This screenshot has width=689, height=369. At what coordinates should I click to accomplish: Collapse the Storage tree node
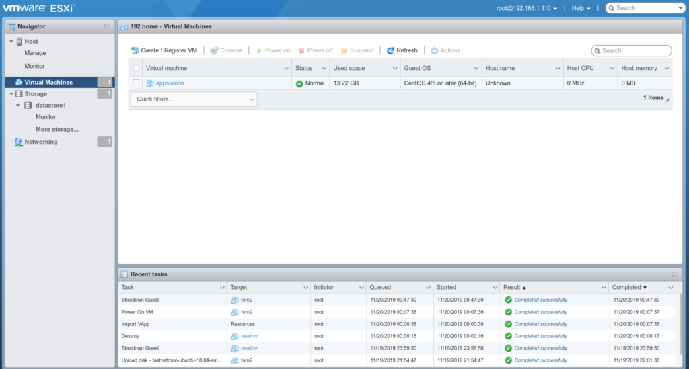click(11, 94)
